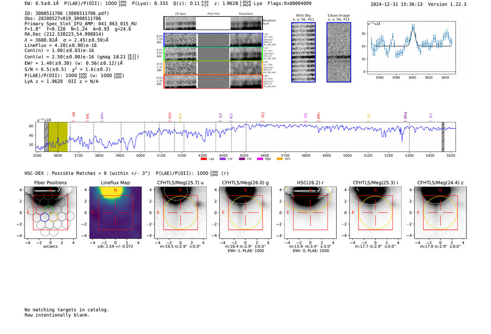
Task: Click the Weighted Sum 2D spectrum row
Action: click(213, 23)
